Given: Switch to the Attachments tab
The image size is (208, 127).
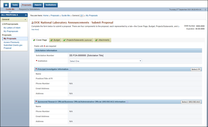Looking at the screenshot, I should coord(102,40).
